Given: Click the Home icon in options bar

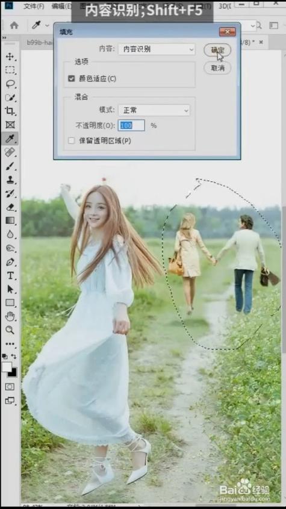Looking at the screenshot, I should [14, 25].
